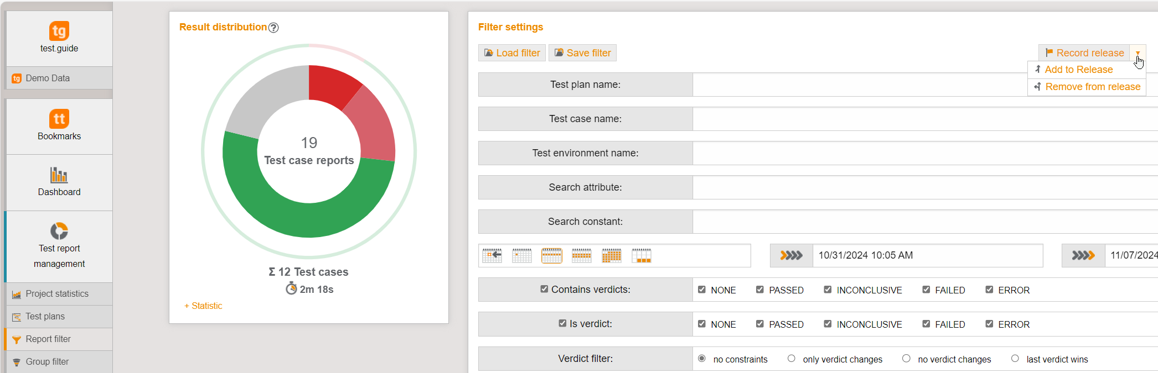Viewport: 1158px width, 373px height.
Task: Choose Remove from release from menu
Action: tap(1087, 87)
